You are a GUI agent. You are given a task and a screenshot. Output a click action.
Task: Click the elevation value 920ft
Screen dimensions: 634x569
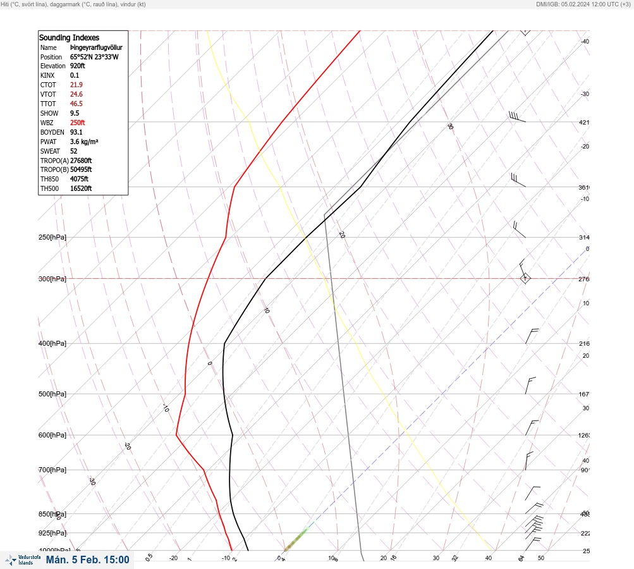(78, 66)
